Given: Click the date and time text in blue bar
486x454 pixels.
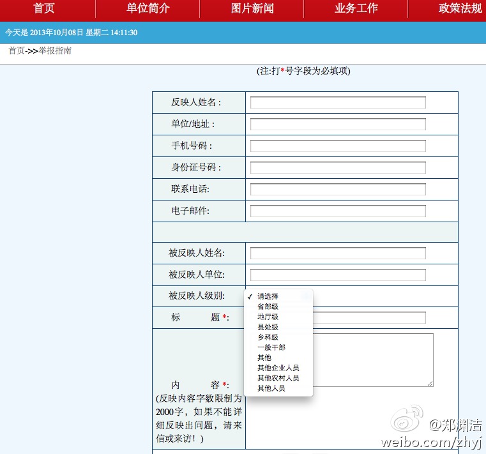Looking at the screenshot, I should (72, 33).
